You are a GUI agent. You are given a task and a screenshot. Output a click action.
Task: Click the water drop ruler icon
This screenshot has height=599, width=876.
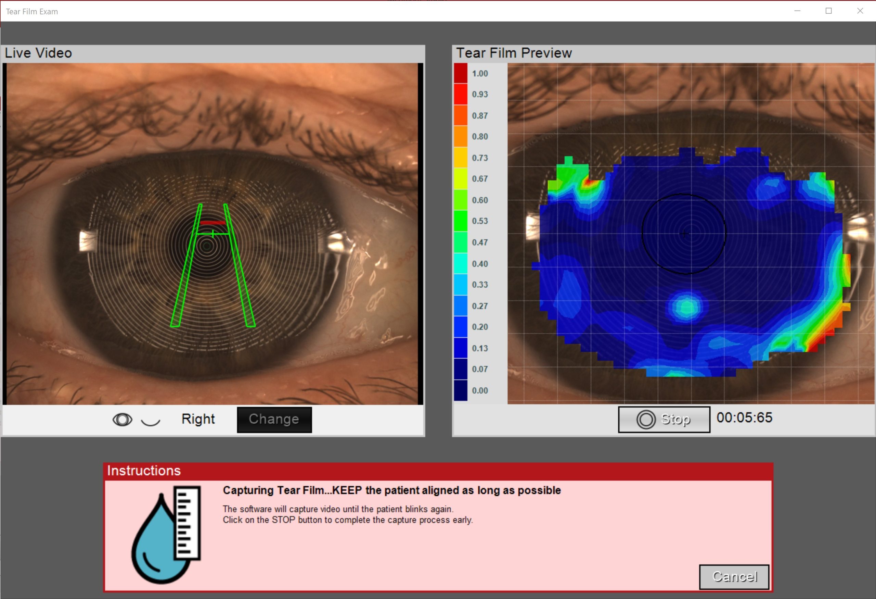click(166, 534)
